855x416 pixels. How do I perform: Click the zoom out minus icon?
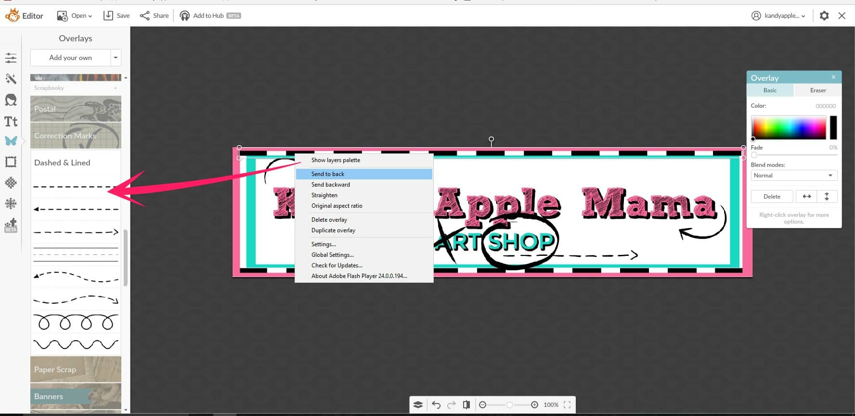482,405
